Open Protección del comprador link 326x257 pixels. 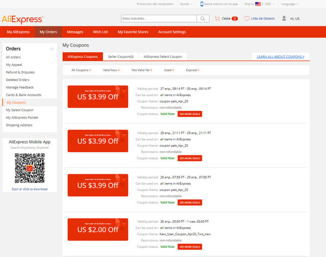tap(155, 4)
